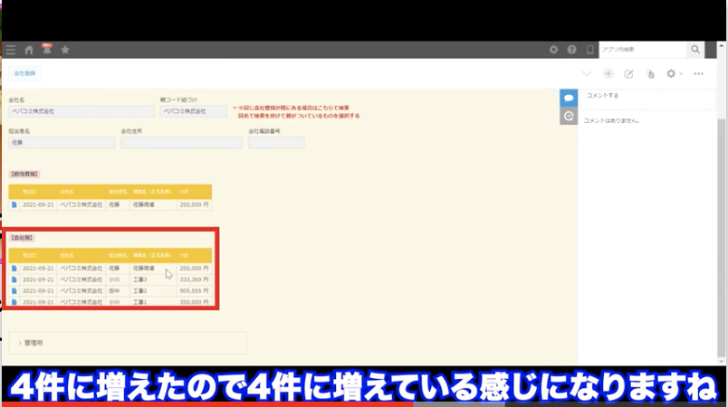Image resolution: width=728 pixels, height=407 pixels.
Task: Open the favorites star in the header
Action: click(x=67, y=50)
